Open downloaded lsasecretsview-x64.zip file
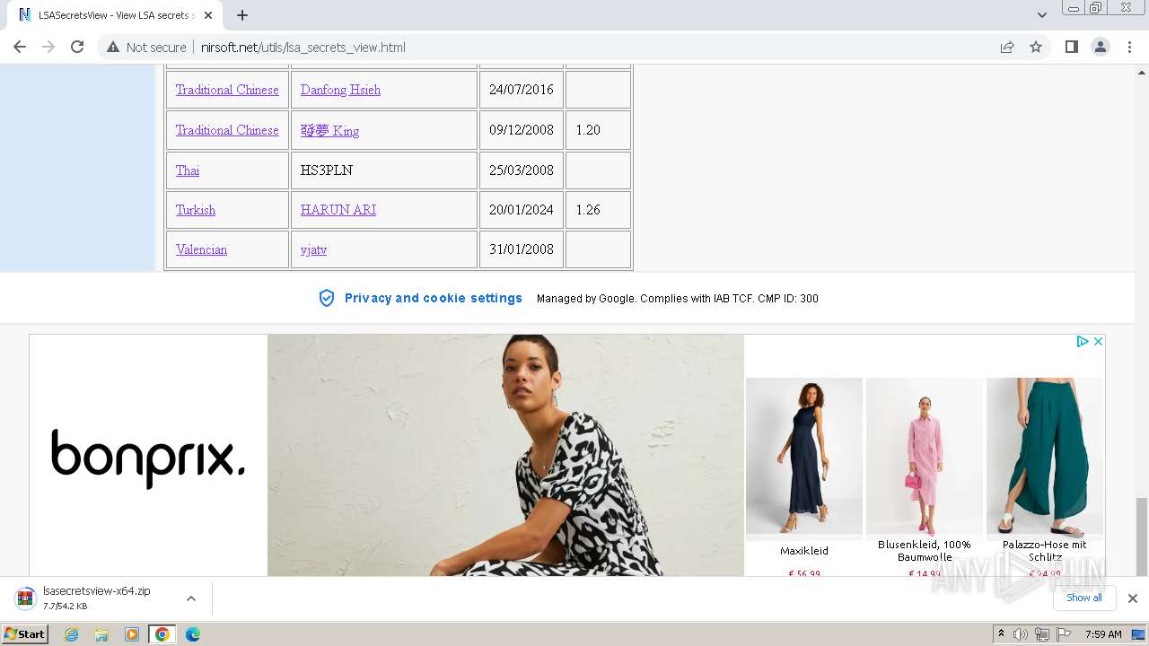 pos(97,598)
